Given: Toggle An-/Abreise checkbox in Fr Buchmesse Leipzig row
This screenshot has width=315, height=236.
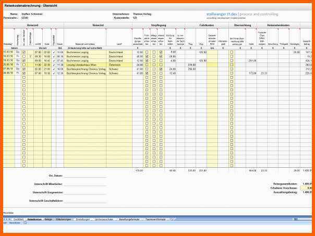Looking at the screenshot, I should [24, 56].
